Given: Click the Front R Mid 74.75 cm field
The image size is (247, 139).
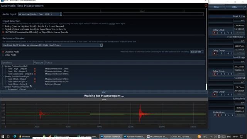Looking at the screenshot, I should (x=239, y=87).
